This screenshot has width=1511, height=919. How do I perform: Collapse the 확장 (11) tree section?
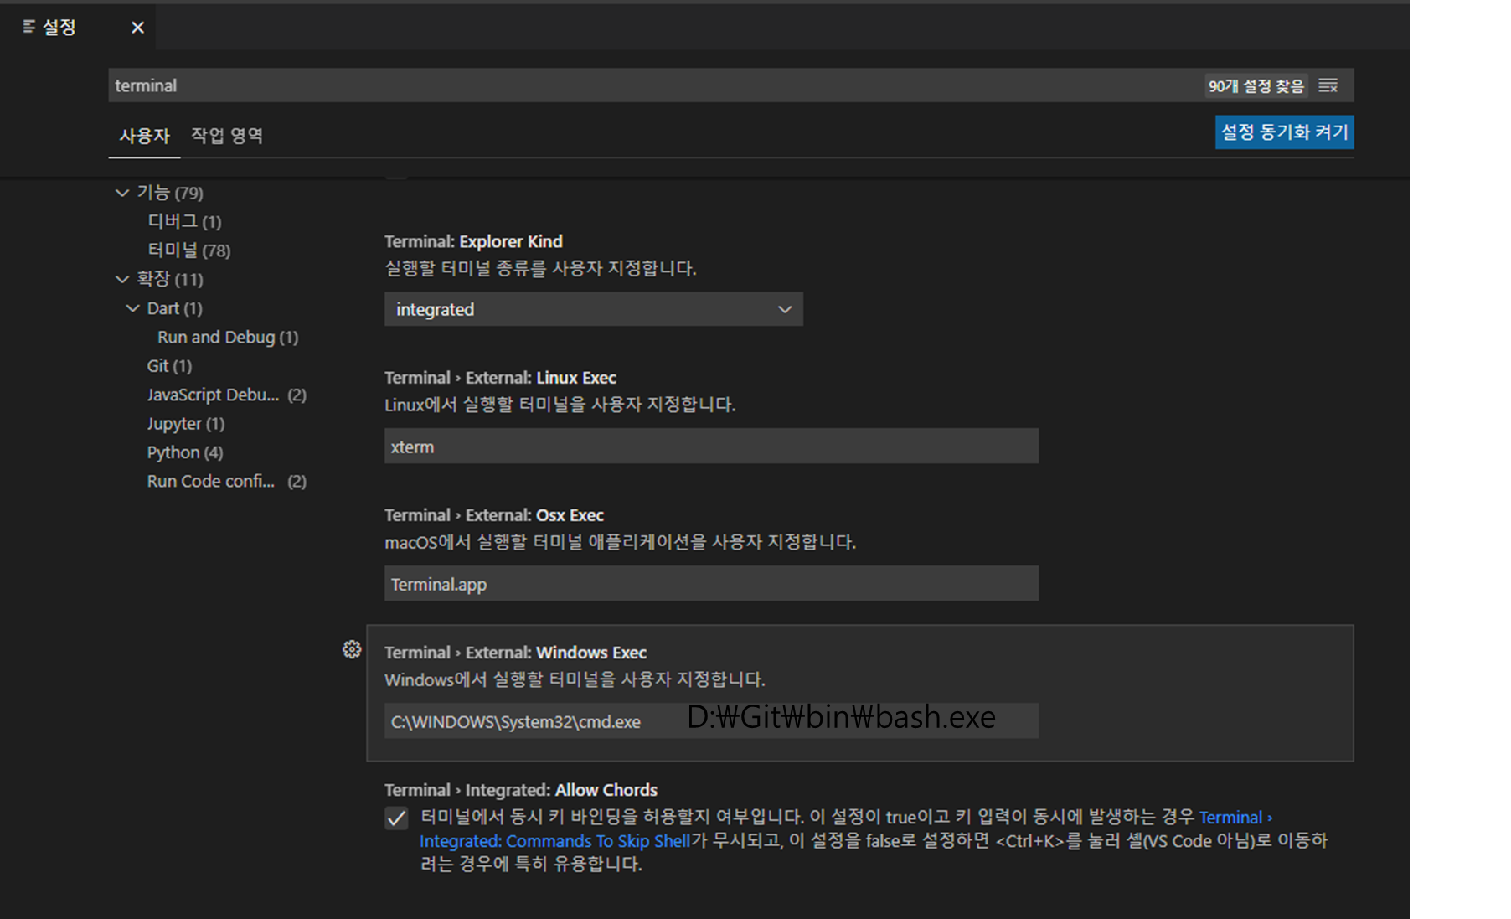(x=122, y=279)
